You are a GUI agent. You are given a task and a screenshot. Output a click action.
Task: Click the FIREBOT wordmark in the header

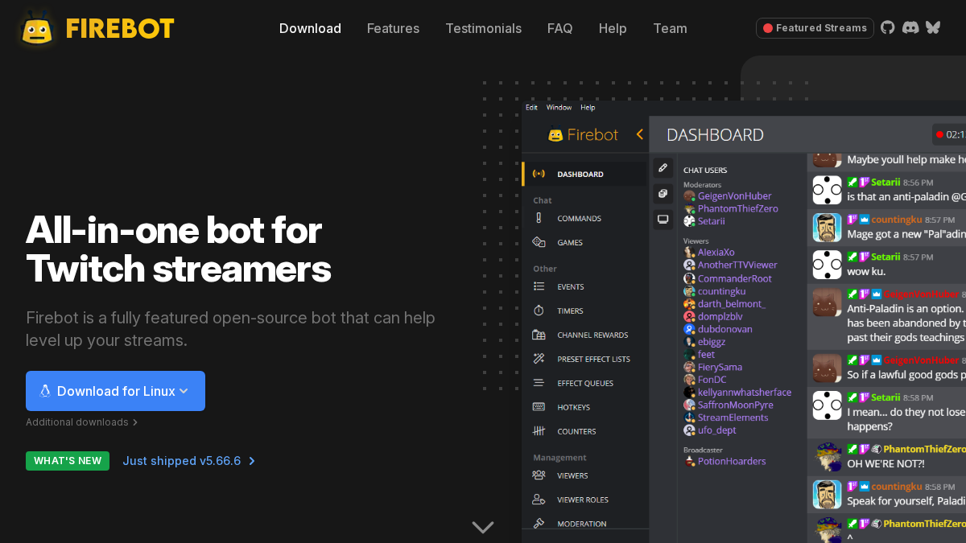tap(120, 29)
